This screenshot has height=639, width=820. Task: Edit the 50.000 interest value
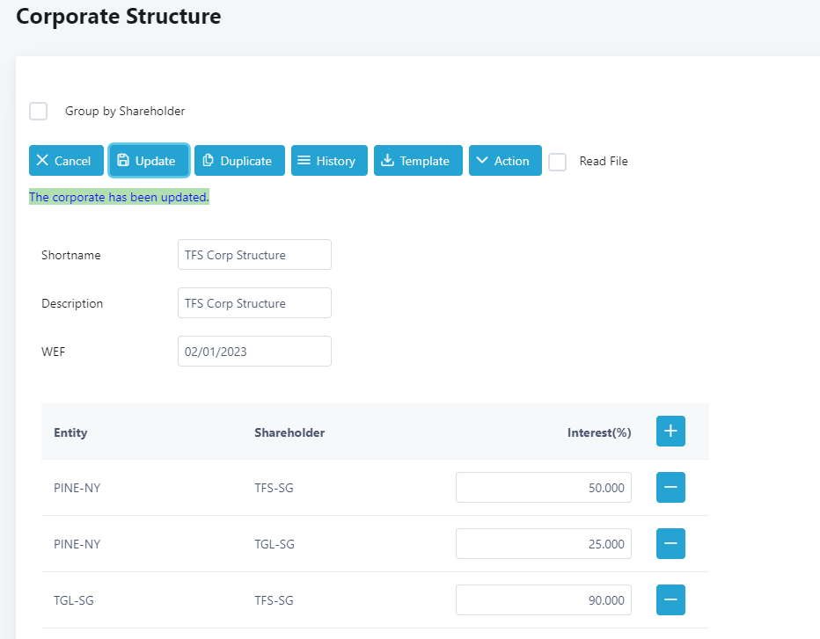[x=543, y=488]
